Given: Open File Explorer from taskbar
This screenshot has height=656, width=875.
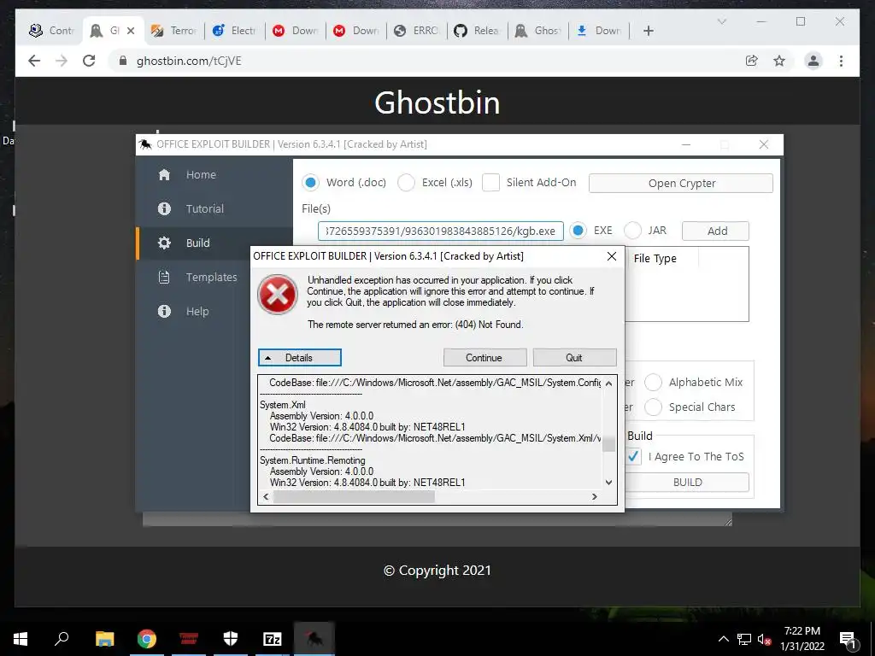Looking at the screenshot, I should point(104,639).
